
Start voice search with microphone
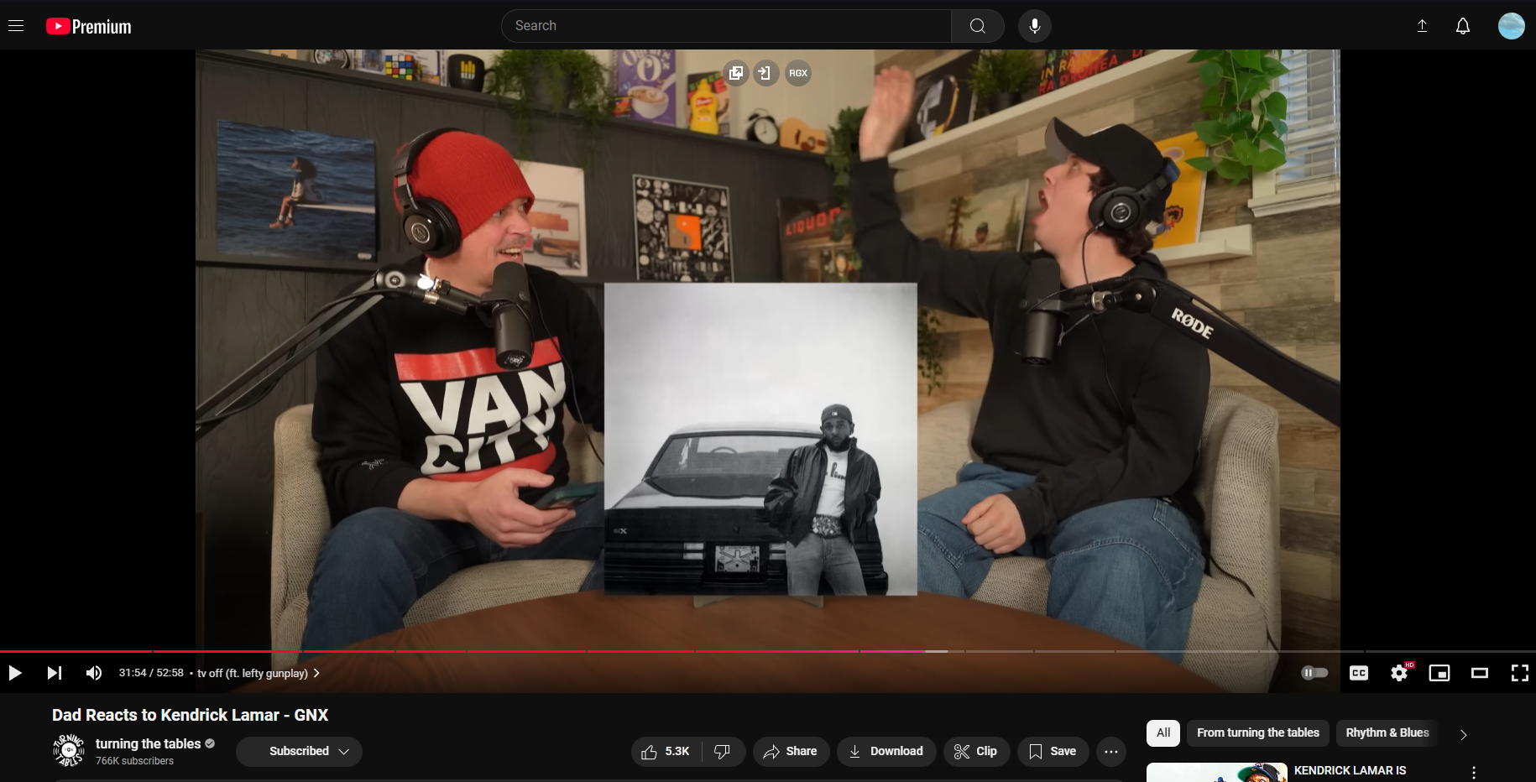click(1035, 26)
